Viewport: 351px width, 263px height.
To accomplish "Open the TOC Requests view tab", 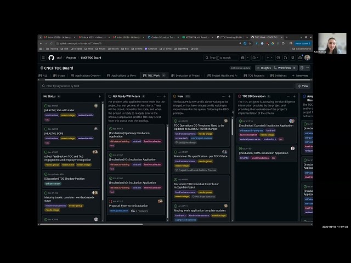I will point(254,76).
